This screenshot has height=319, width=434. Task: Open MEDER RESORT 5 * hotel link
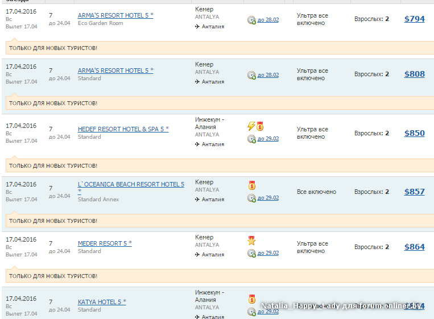tap(105, 243)
